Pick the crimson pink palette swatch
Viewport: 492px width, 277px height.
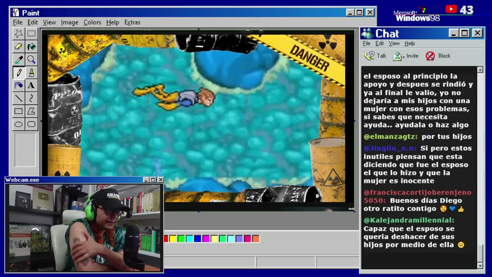[248, 239]
